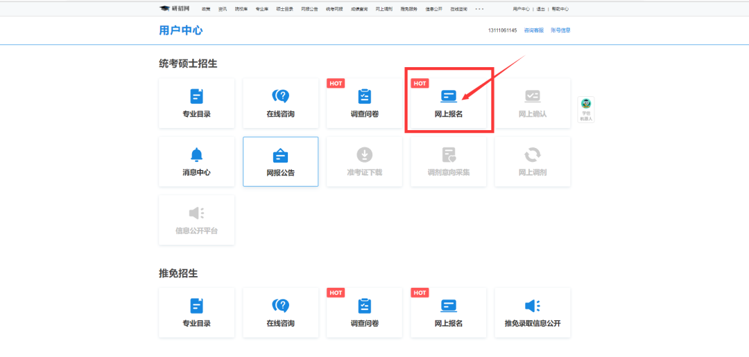
Task: Go to 专业库 in the navigation
Action: 261,9
